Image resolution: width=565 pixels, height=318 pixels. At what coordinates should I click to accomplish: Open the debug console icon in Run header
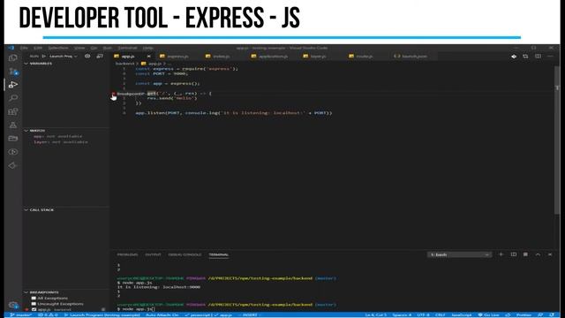pyautogui.click(x=100, y=57)
